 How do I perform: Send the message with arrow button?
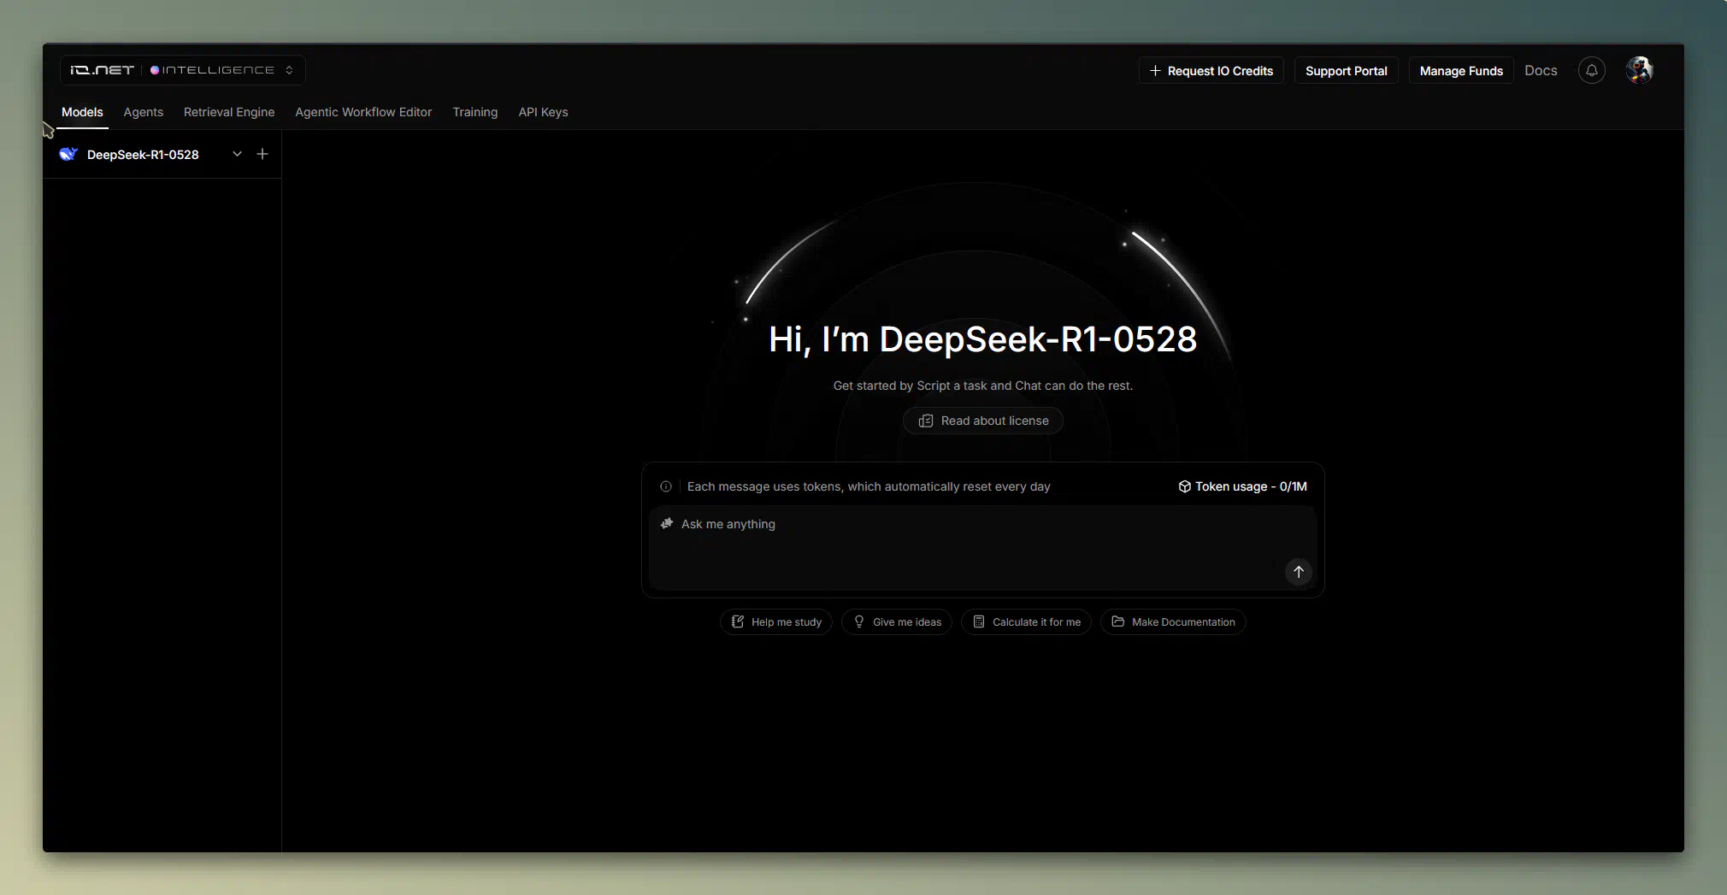[x=1298, y=572]
